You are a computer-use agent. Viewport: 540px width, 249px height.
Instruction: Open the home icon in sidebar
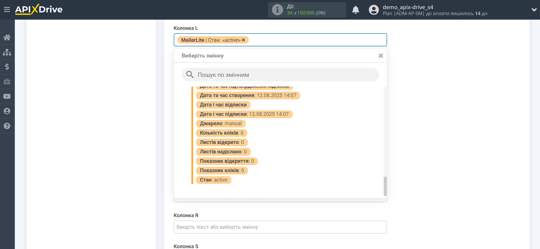click(x=7, y=37)
